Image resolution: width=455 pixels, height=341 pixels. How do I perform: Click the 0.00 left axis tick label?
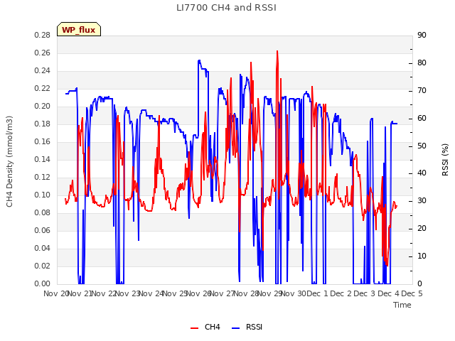tap(43, 283)
